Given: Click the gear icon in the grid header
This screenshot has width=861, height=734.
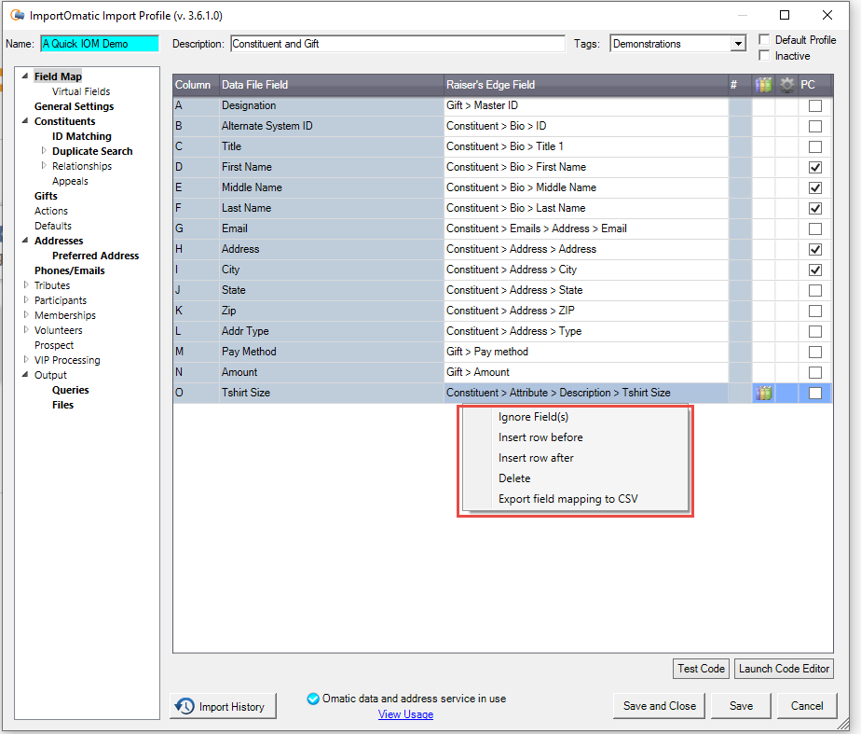Looking at the screenshot, I should pyautogui.click(x=786, y=85).
